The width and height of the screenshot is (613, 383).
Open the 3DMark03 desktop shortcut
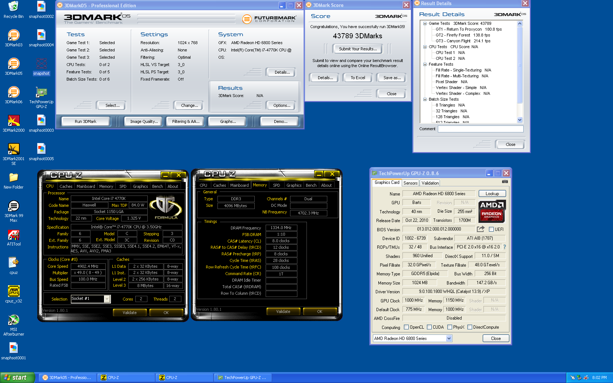point(14,38)
